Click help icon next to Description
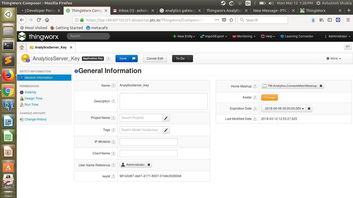The width and height of the screenshot is (353, 198). [113, 101]
